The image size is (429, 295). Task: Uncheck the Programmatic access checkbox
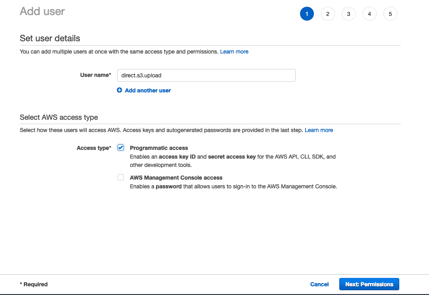(121, 148)
